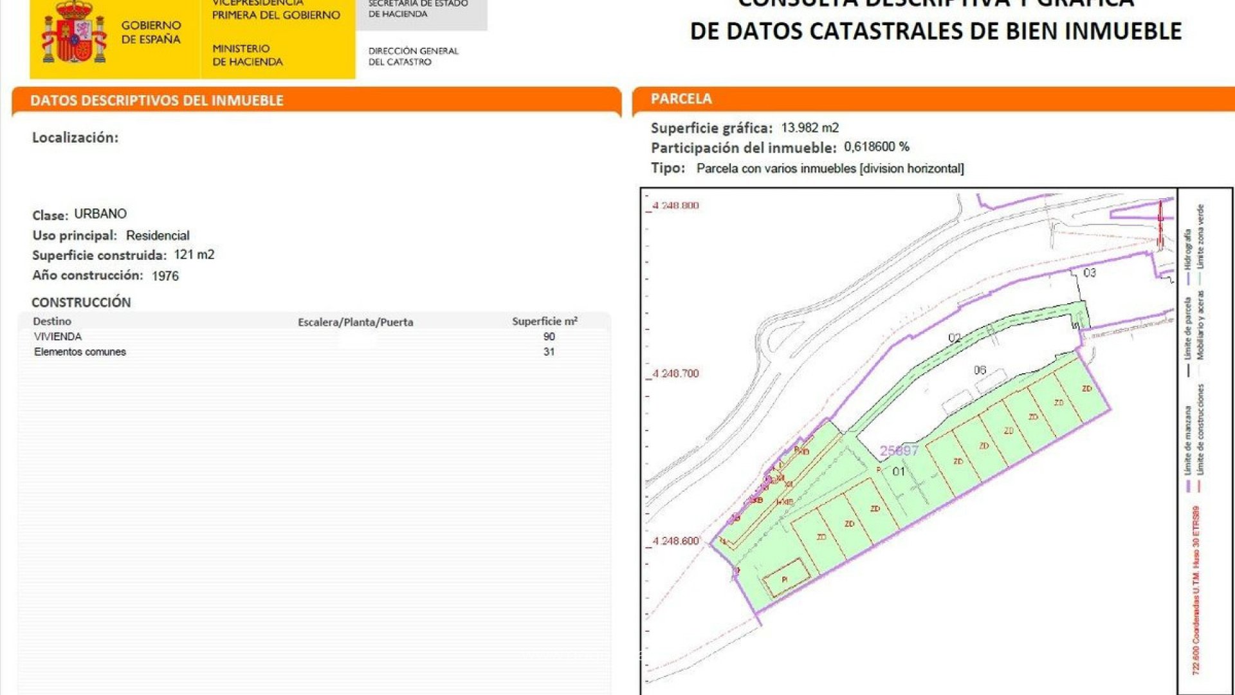Click parcel label 06 on the map
The height and width of the screenshot is (695, 1235).
point(980,370)
